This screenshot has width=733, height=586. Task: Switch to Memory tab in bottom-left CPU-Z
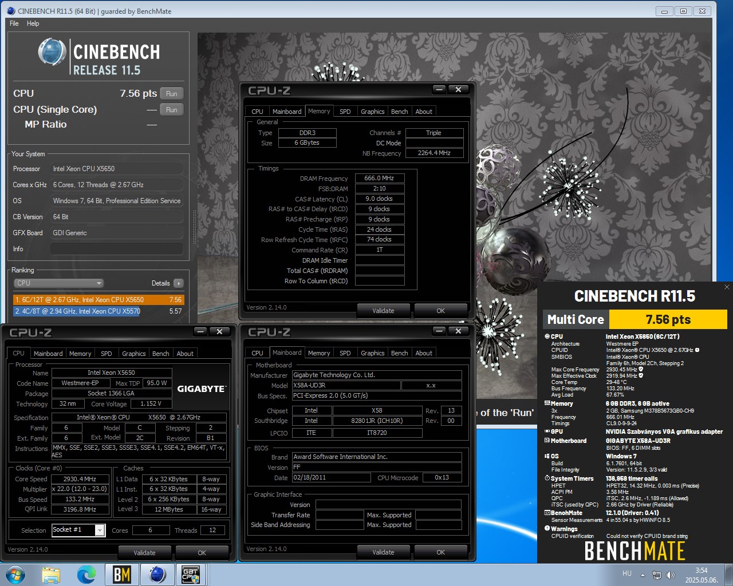point(80,354)
